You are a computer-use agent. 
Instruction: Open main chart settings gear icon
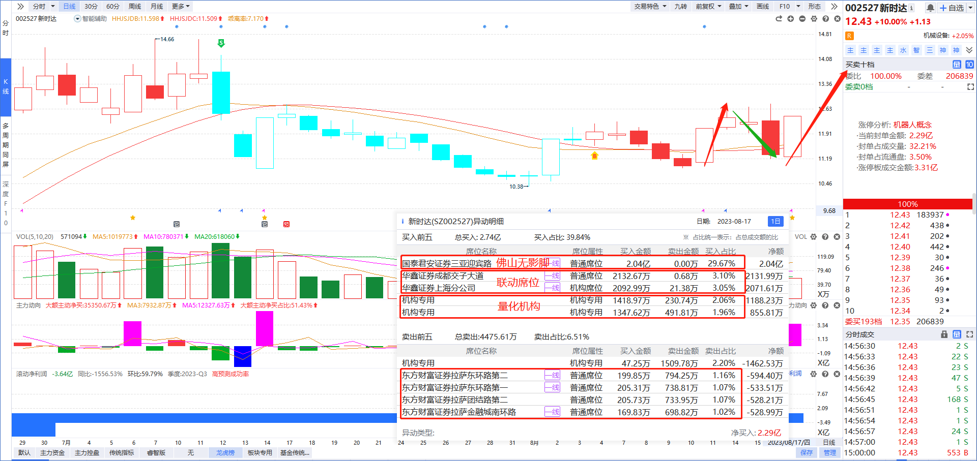814,19
